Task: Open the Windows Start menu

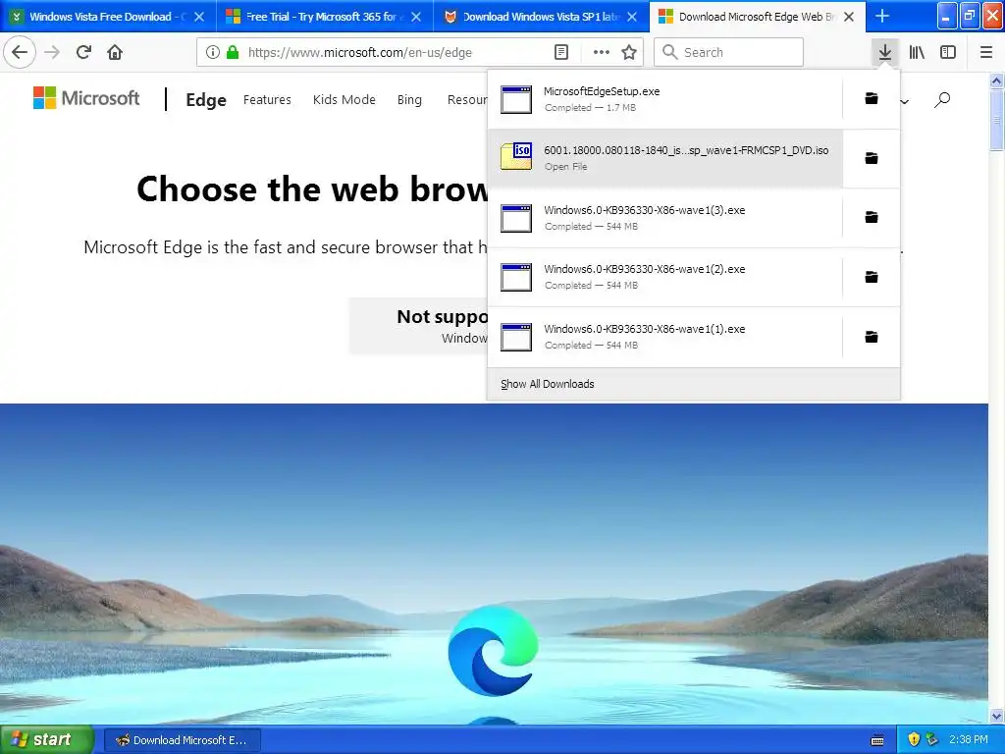Action: (x=47, y=739)
